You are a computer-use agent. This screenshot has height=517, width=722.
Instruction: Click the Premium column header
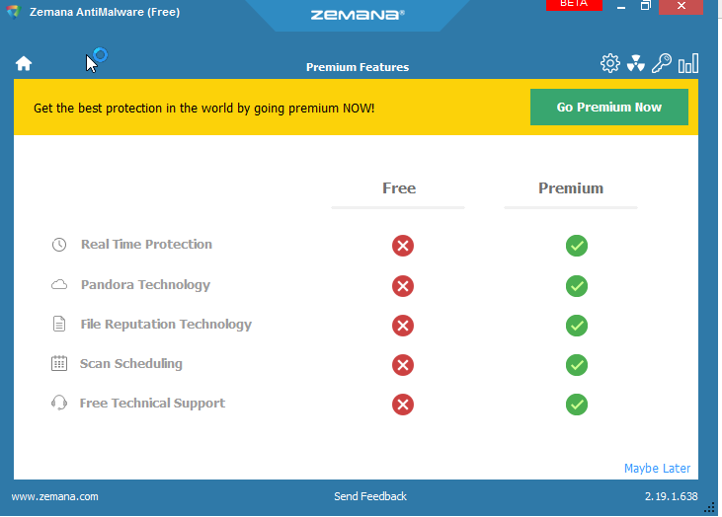pyautogui.click(x=571, y=188)
